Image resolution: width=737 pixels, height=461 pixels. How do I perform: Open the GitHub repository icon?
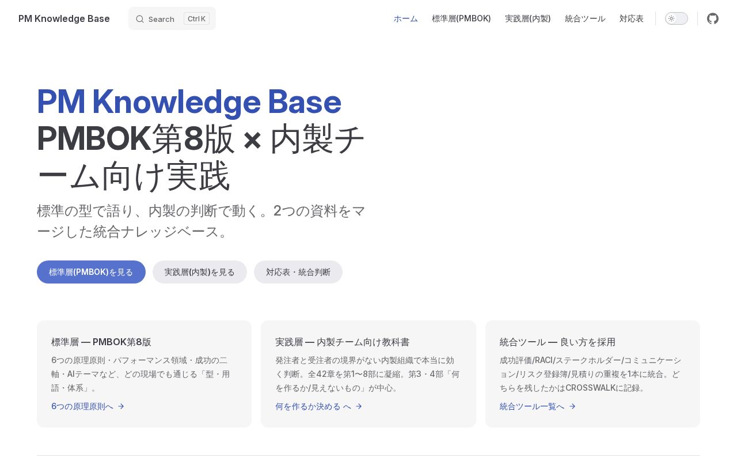pos(713,18)
